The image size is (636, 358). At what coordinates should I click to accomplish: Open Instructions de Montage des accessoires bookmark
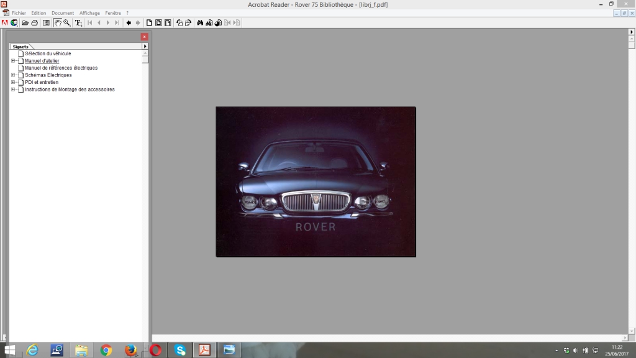[70, 89]
